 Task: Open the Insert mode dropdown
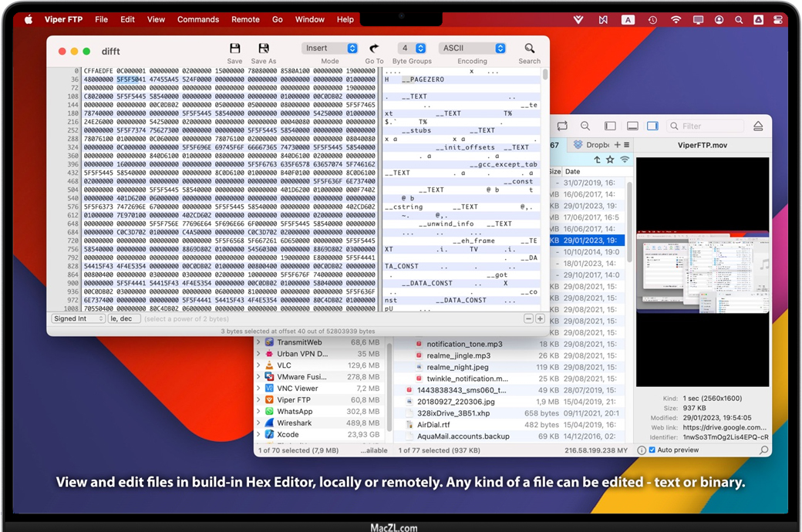(x=330, y=48)
